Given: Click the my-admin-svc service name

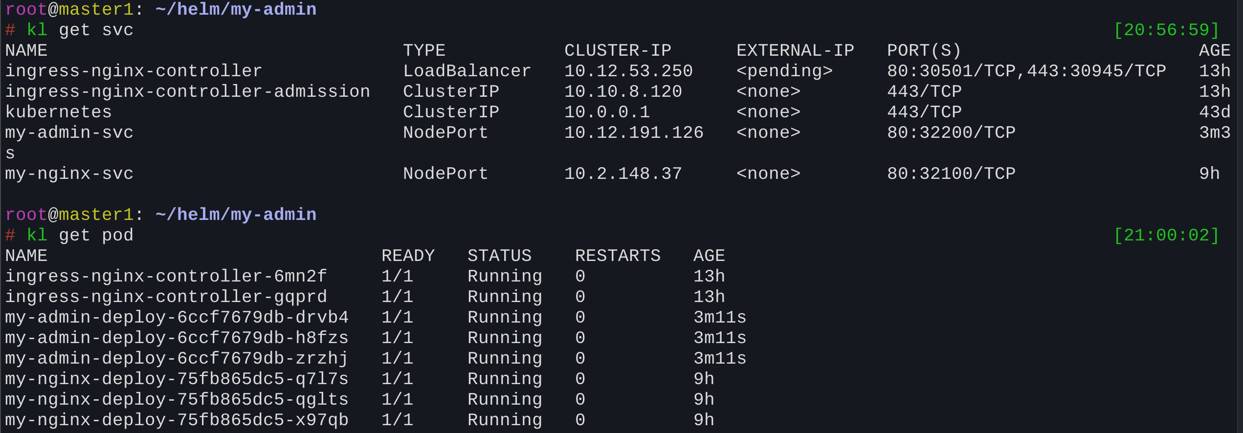Looking at the screenshot, I should point(69,133).
